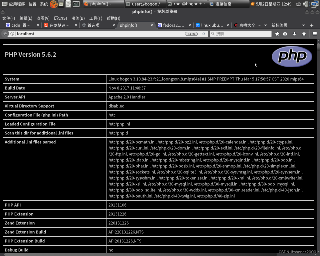The image size is (320, 256).
Task: Open new tab with plus icon
Action: pos(312,25)
